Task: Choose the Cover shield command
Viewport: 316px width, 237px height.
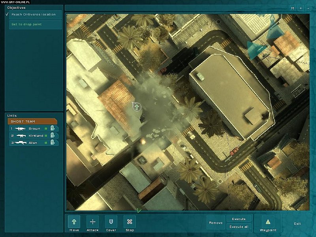Action: click(111, 222)
